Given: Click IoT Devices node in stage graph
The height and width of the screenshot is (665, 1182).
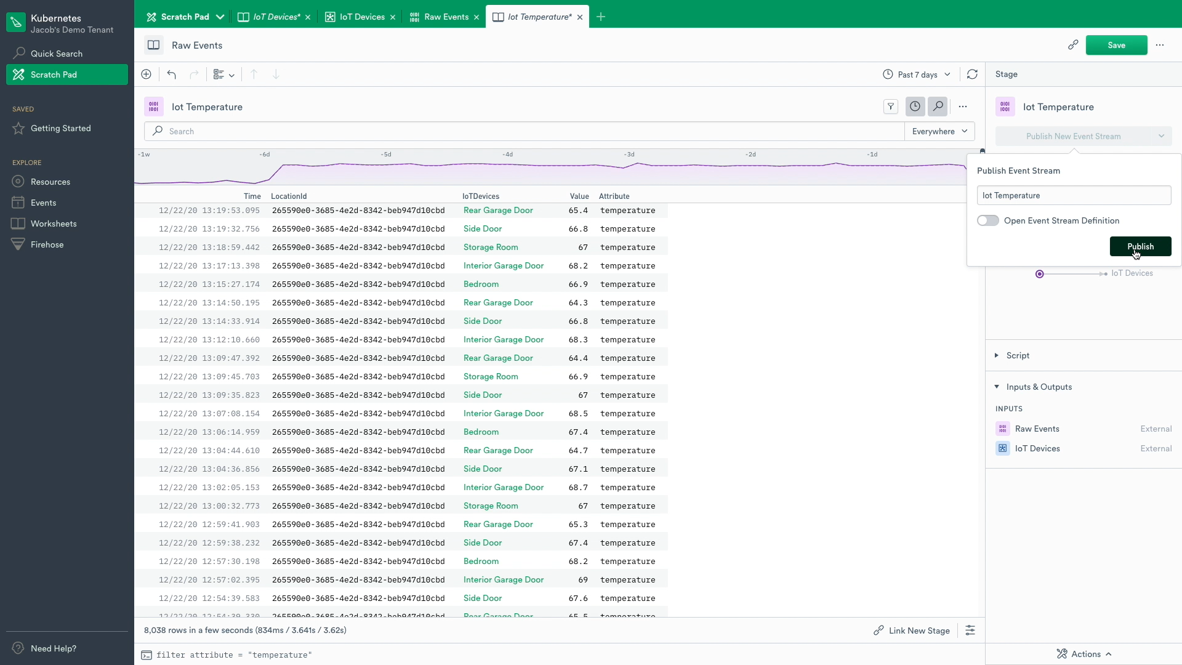Looking at the screenshot, I should [1132, 273].
